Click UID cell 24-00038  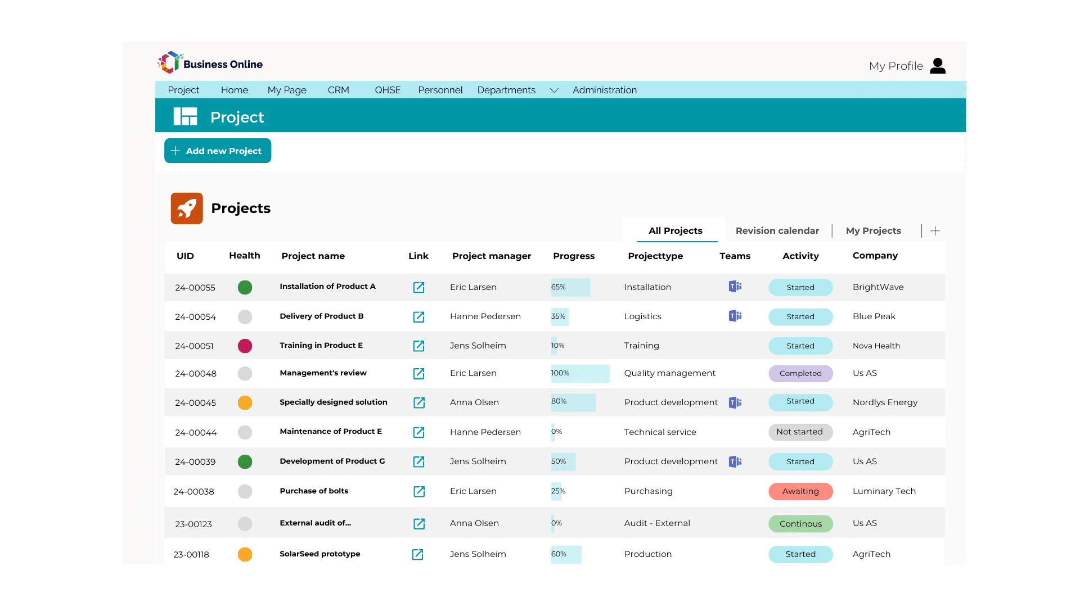[x=193, y=491]
